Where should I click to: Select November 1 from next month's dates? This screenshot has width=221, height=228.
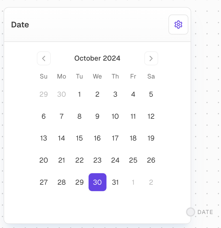tap(133, 182)
